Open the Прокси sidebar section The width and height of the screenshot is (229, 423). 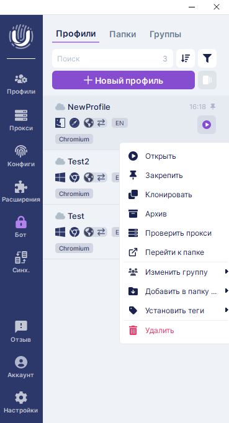click(x=21, y=121)
